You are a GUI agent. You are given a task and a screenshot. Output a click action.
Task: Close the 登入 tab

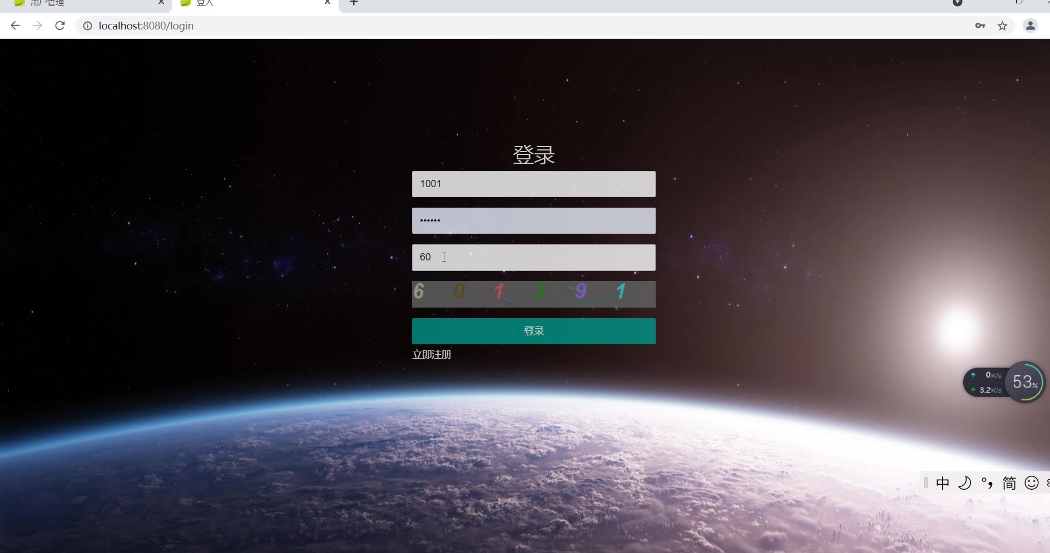328,2
